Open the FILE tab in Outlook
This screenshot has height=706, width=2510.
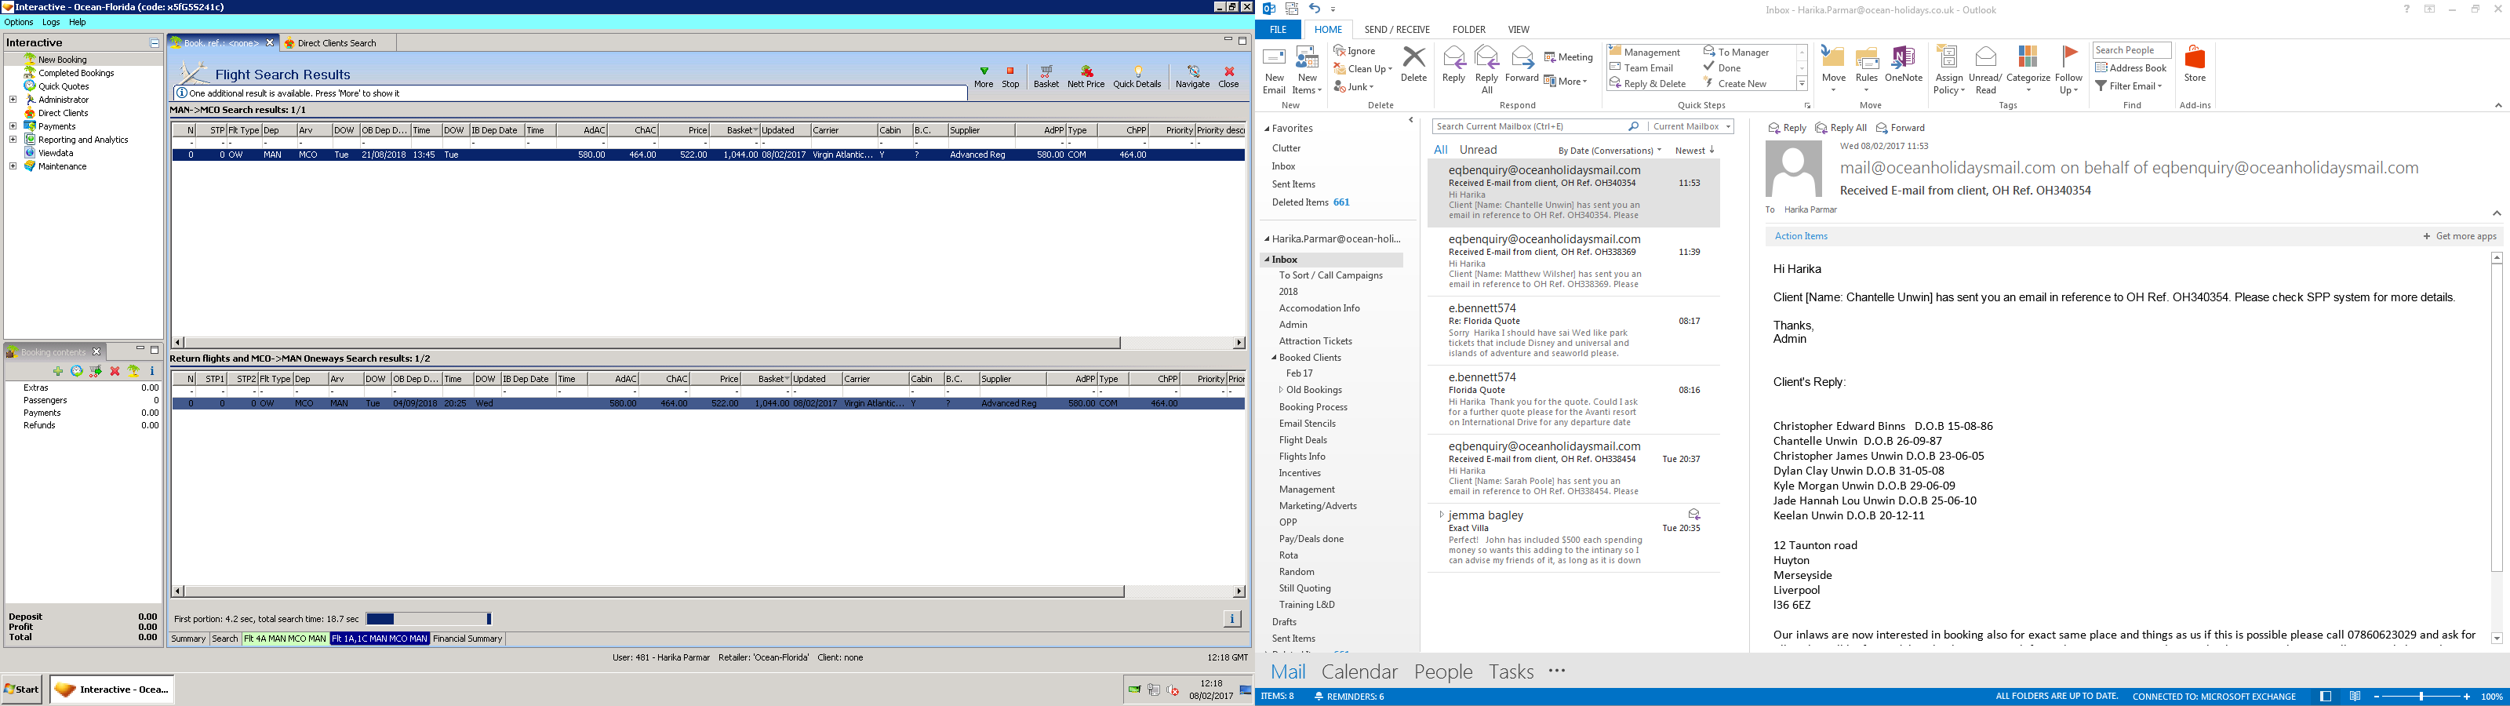(1279, 31)
